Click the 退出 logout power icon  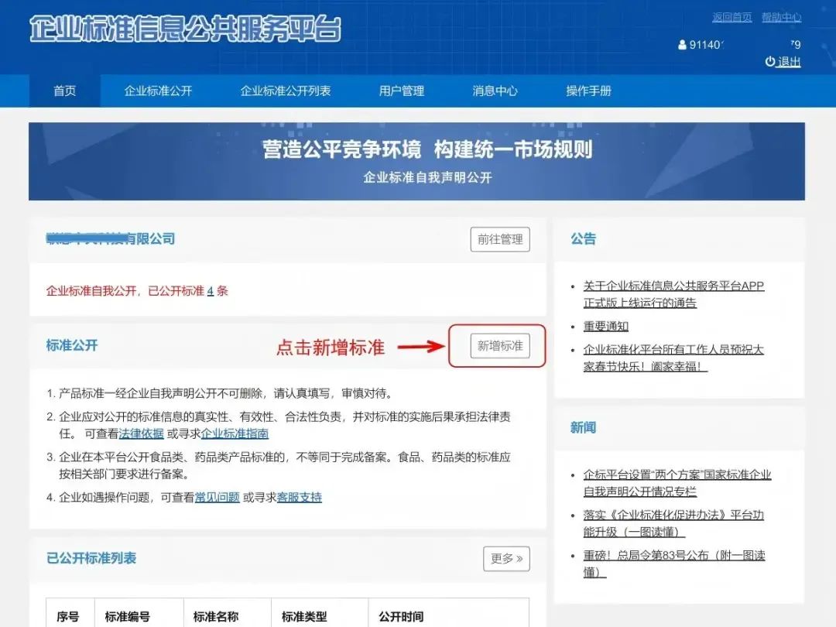point(769,62)
